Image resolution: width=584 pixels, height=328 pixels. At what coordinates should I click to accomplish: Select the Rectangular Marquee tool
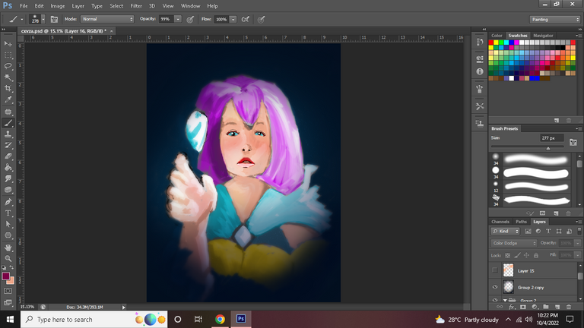(x=8, y=55)
